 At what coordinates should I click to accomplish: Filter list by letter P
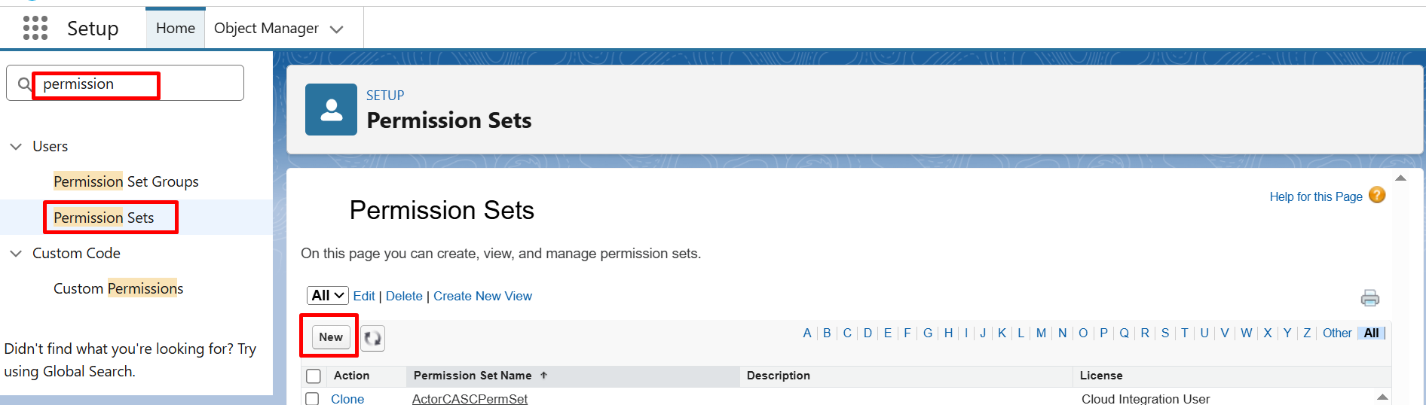(1103, 333)
